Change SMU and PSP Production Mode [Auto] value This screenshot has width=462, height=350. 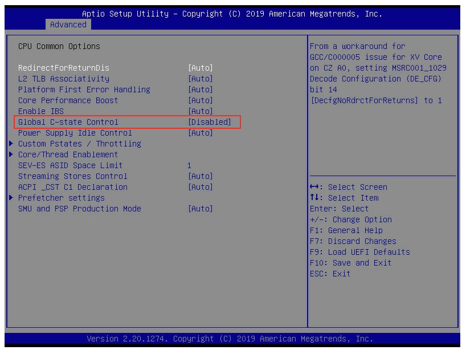201,209
